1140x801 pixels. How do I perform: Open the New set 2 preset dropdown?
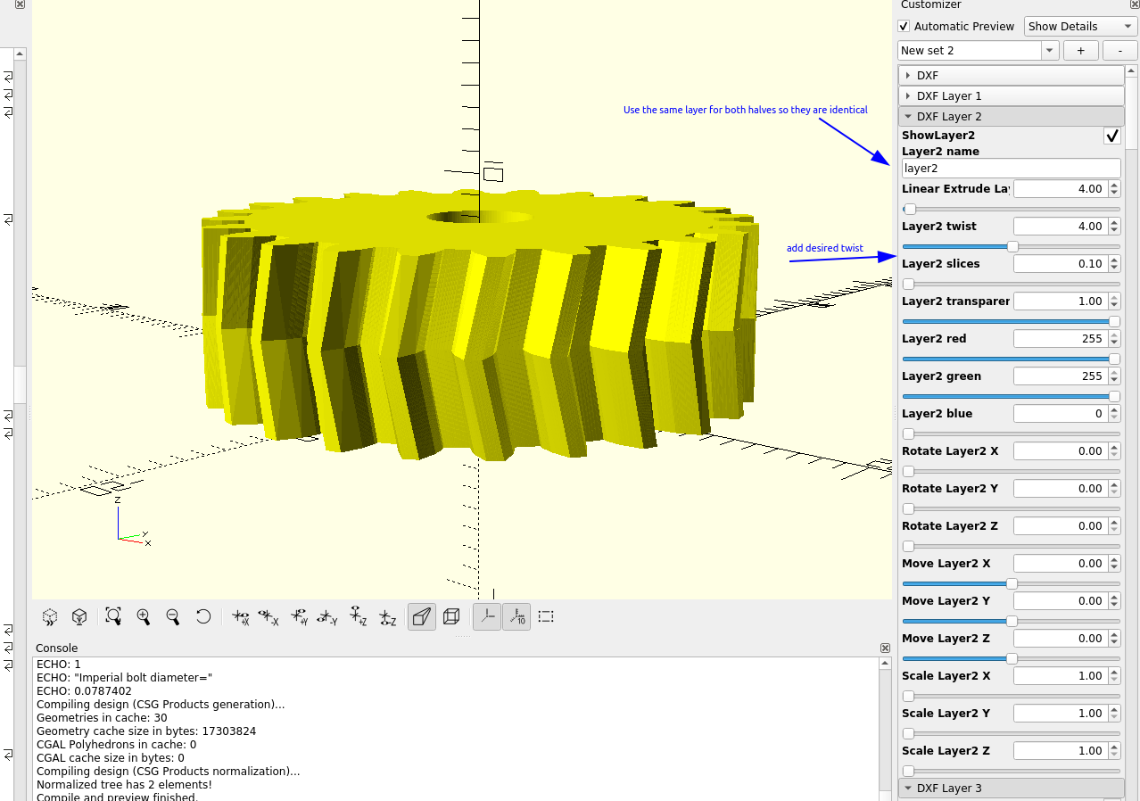coord(1048,50)
